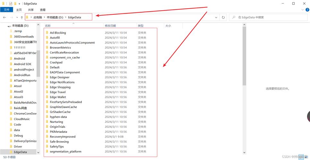The width and height of the screenshot is (310, 160).
Task: Select the Ad Blocking folder icon
Action: (x=47, y=33)
